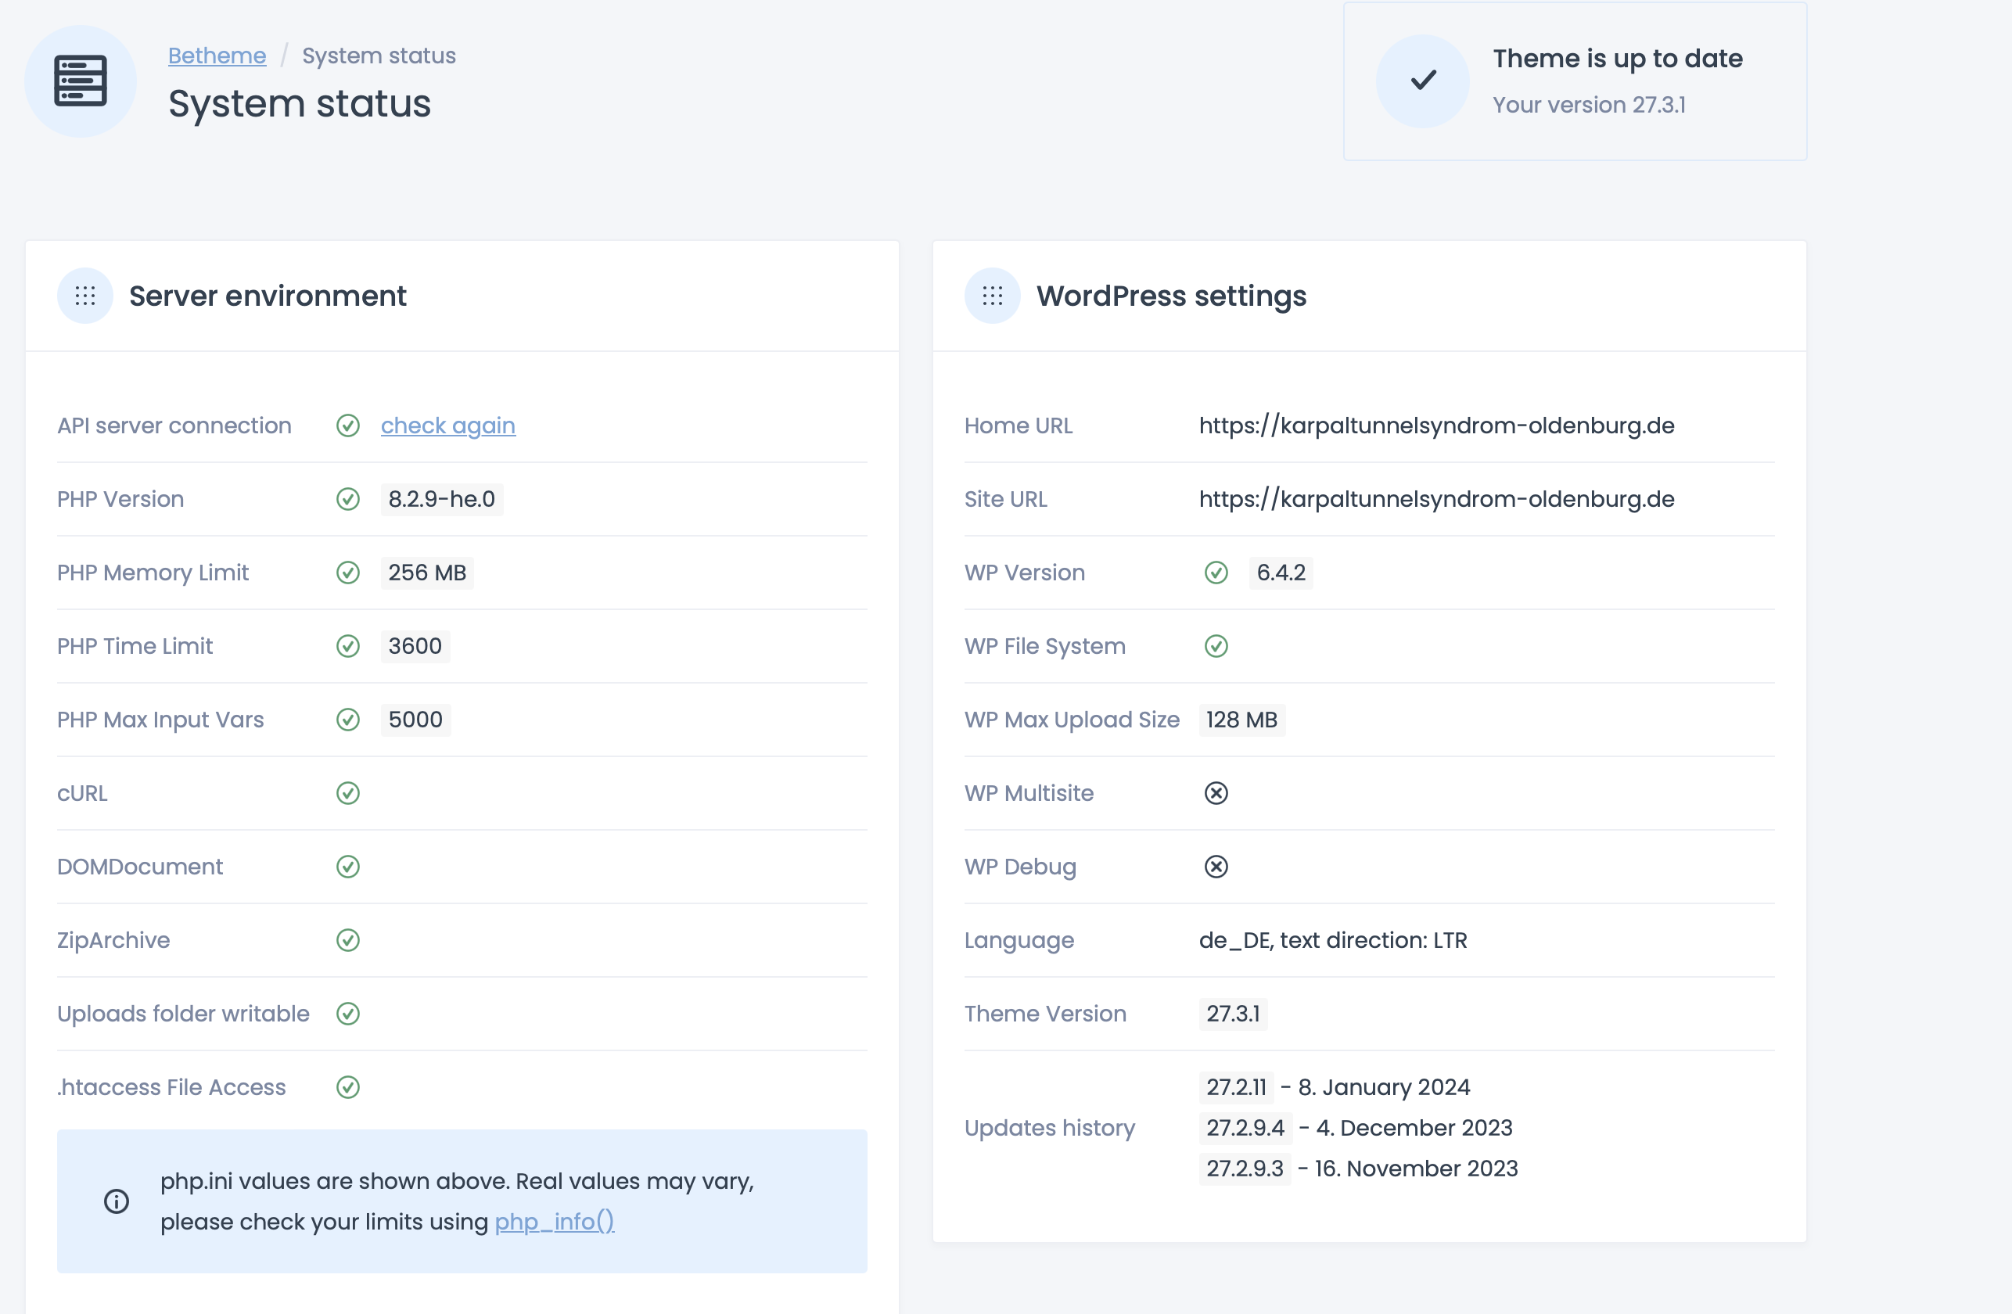Click the 'Theme is up to date' text
Image resolution: width=2012 pixels, height=1314 pixels.
1618,59
